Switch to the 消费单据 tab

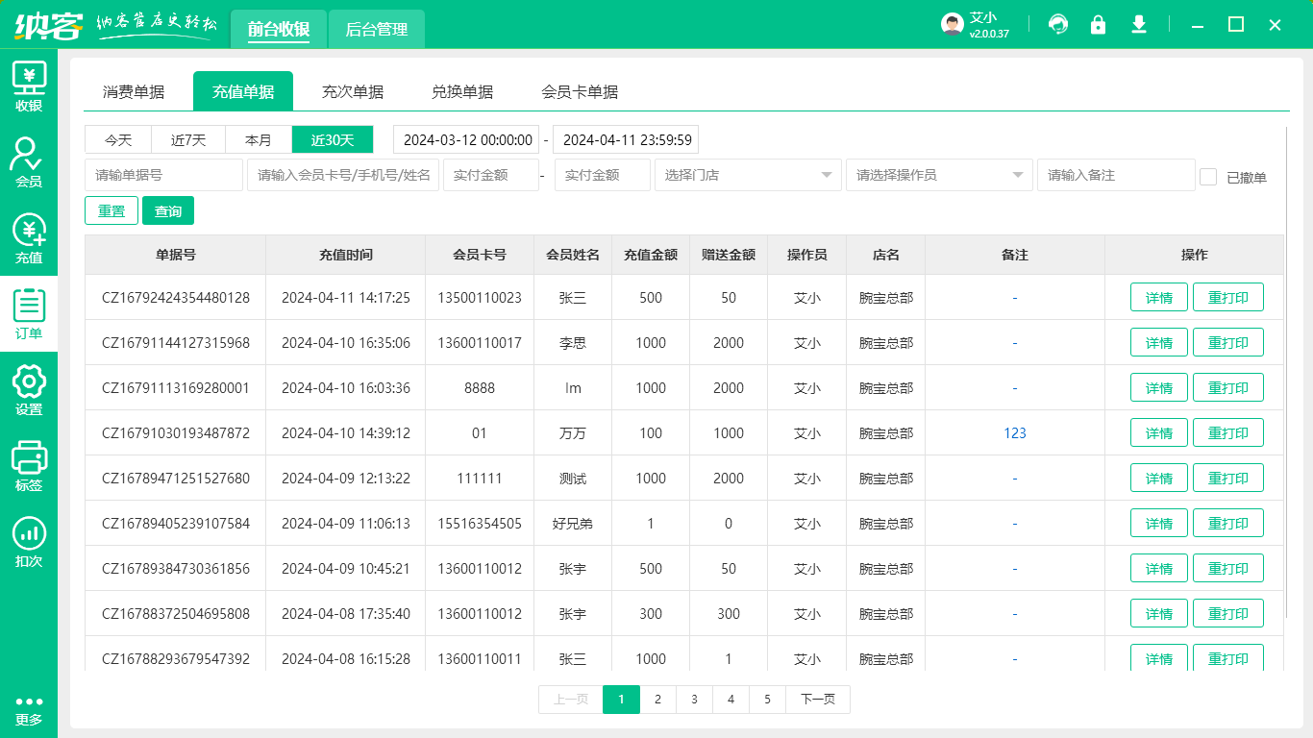[136, 90]
